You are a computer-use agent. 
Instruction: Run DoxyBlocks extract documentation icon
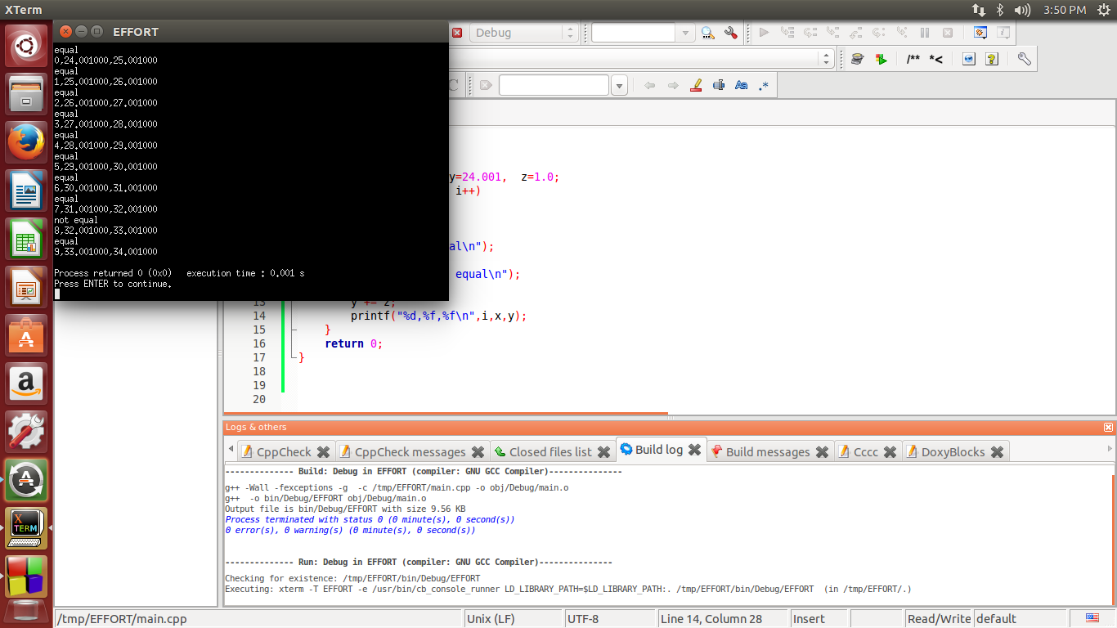(881, 59)
